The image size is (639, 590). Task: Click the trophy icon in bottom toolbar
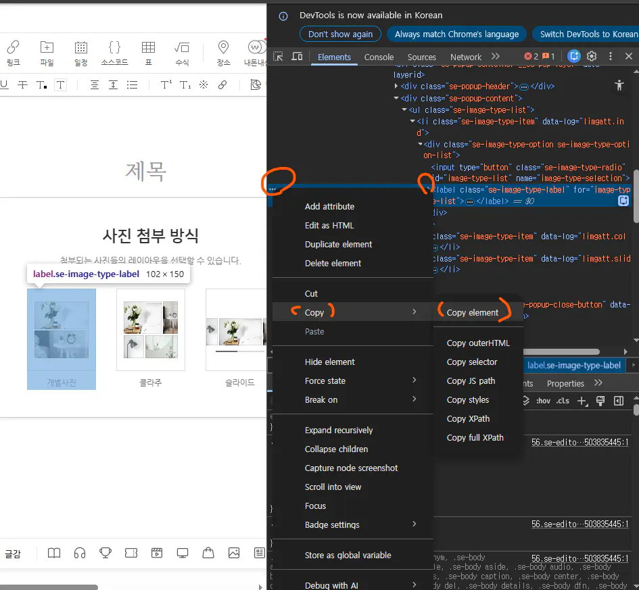105,553
